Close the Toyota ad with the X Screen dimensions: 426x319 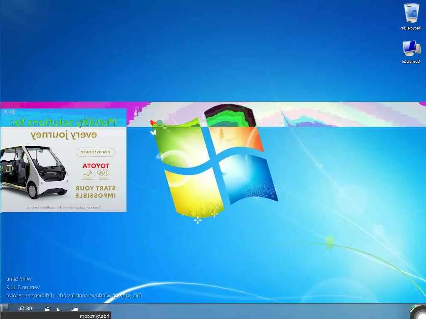5,112
